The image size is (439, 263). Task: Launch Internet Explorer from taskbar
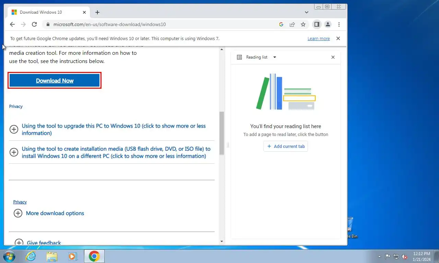pos(31,256)
